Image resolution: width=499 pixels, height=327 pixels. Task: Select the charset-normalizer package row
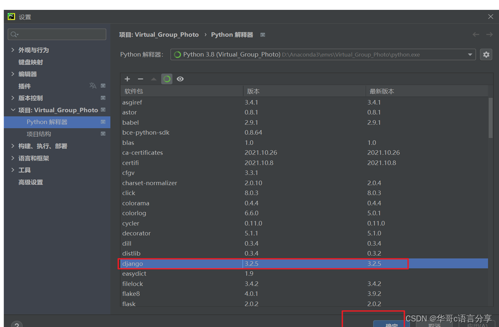coord(304,183)
